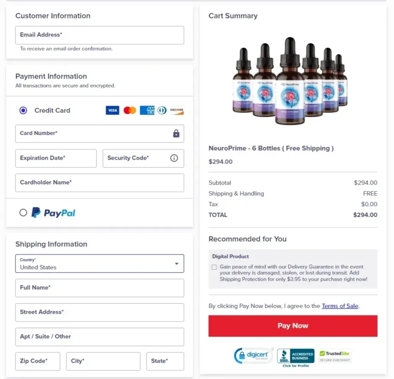Open the Country dropdown
This screenshot has height=379, width=394.
99,264
